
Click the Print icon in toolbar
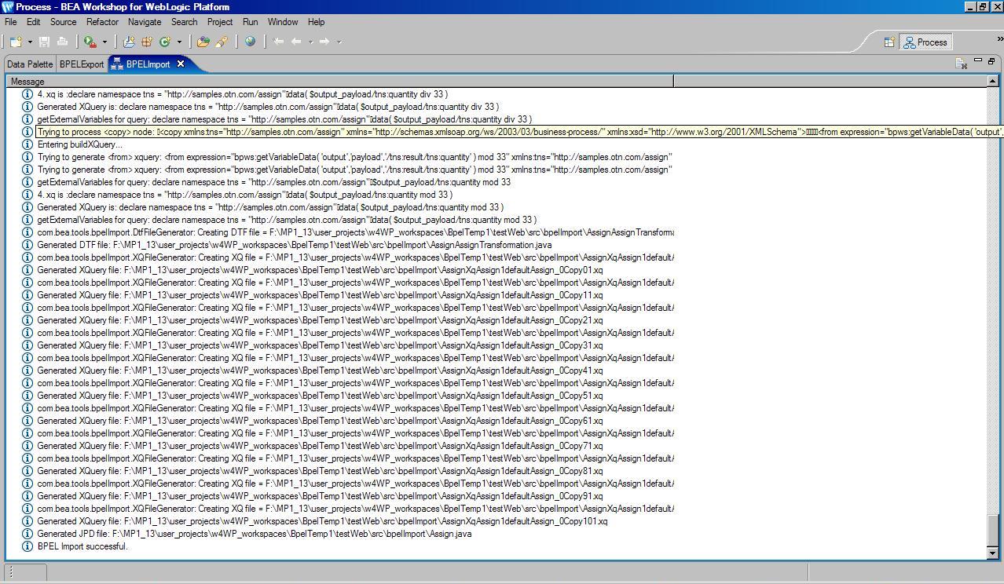[62, 42]
